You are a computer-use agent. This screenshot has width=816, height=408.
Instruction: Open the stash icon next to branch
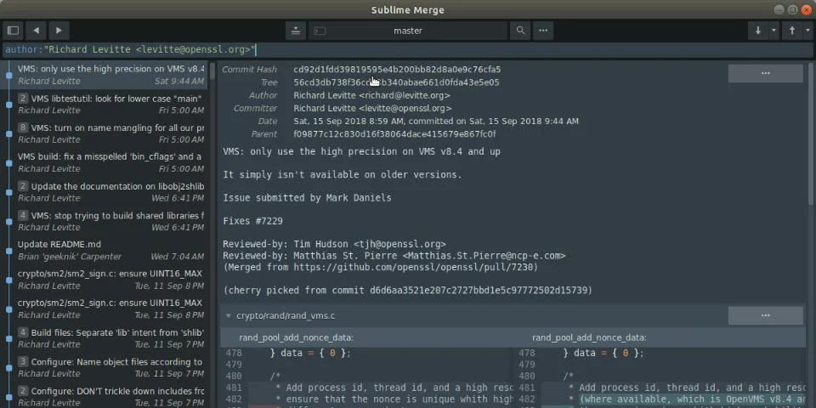[296, 31]
